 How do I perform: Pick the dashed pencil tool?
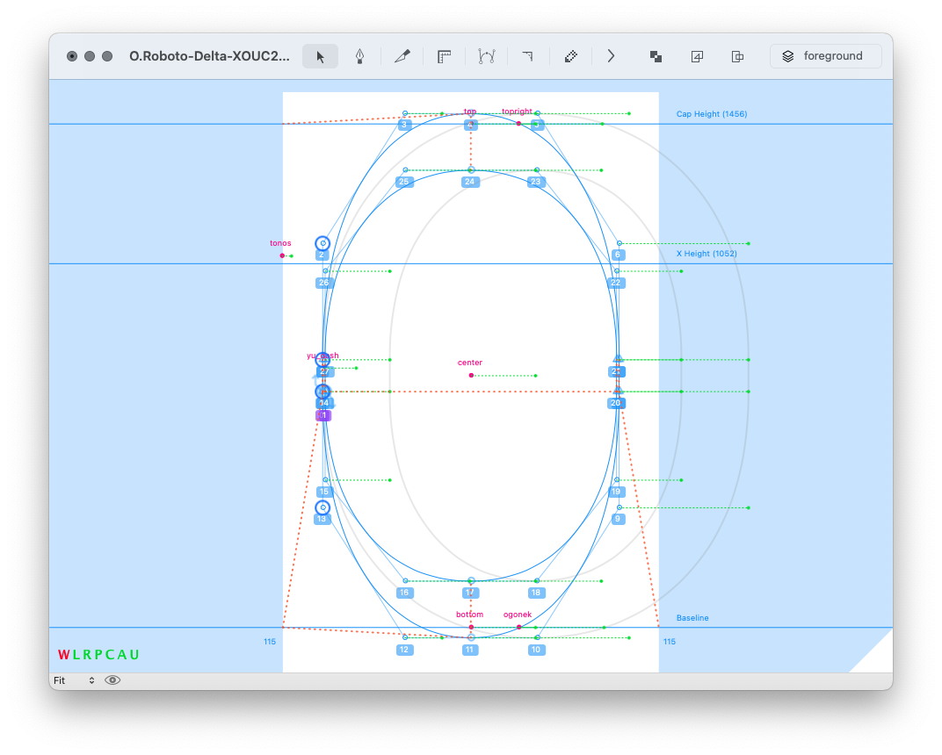coord(570,56)
